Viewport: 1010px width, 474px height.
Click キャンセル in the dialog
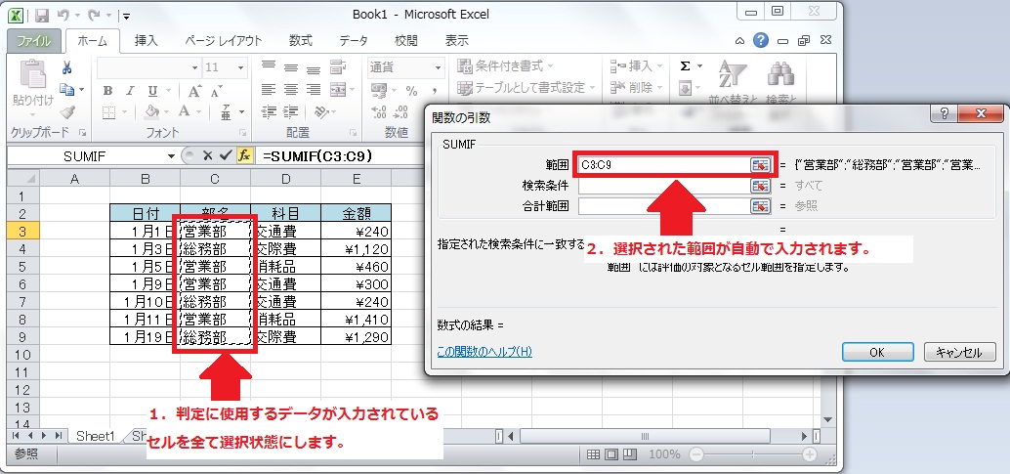(959, 352)
